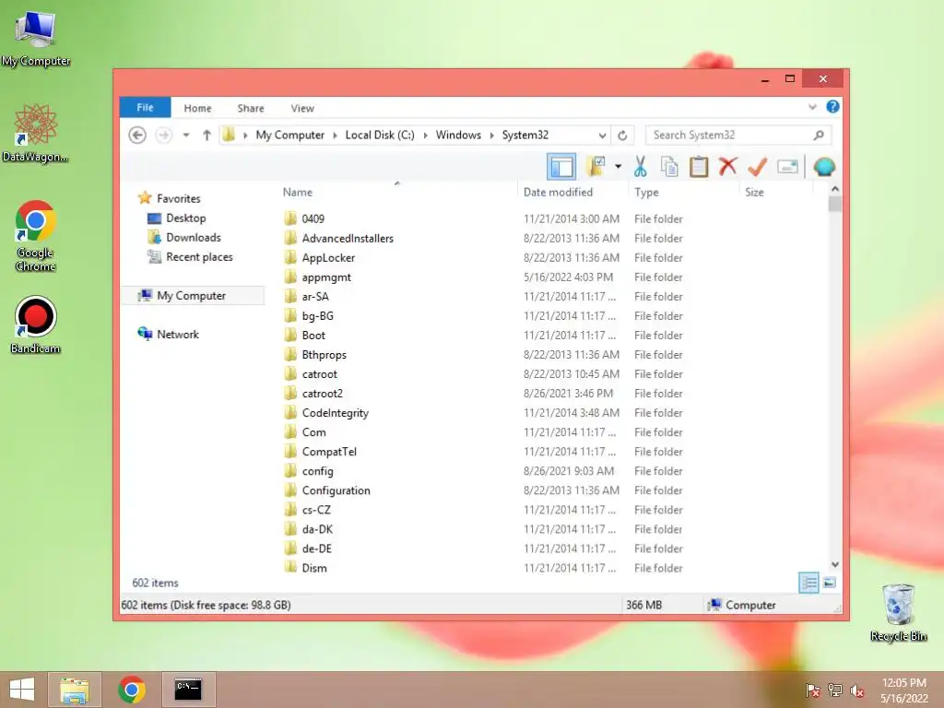Click the Rename toolbar icon

point(787,167)
